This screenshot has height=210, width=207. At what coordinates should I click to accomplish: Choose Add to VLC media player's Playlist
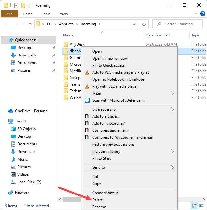(x=120, y=72)
